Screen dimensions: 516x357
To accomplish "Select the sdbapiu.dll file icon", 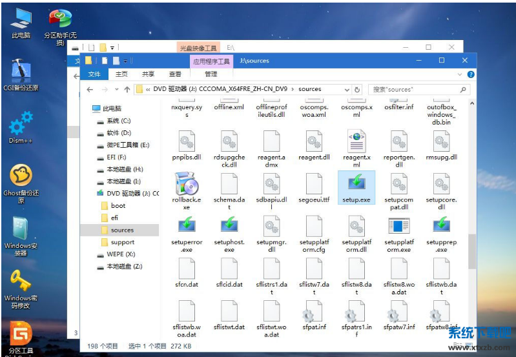I will (x=271, y=183).
